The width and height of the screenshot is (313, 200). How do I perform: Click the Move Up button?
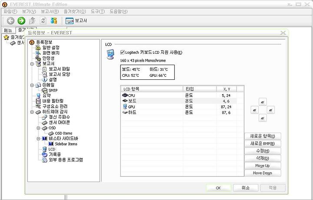coord(263,166)
